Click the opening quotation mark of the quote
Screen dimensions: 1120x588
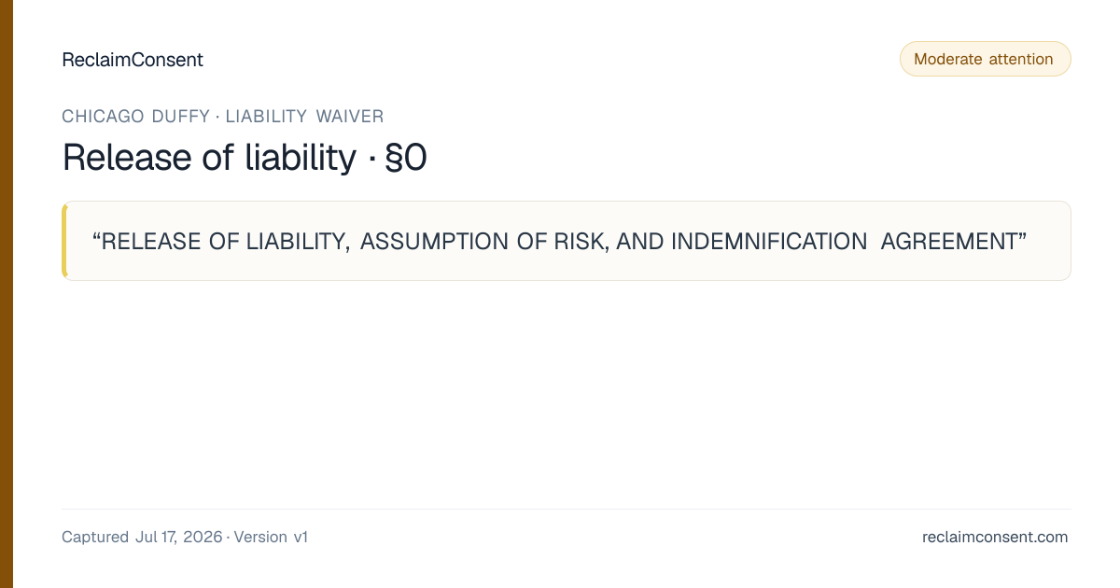tap(96, 237)
